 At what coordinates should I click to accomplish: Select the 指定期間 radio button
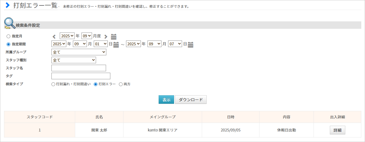pos(8,44)
